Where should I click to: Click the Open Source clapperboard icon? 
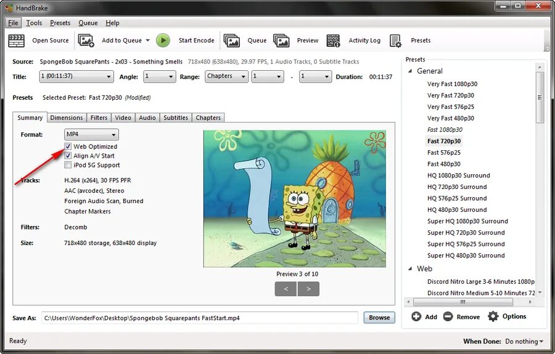[x=16, y=41]
